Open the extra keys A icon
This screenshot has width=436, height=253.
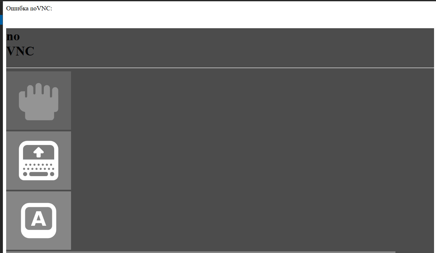(x=39, y=221)
